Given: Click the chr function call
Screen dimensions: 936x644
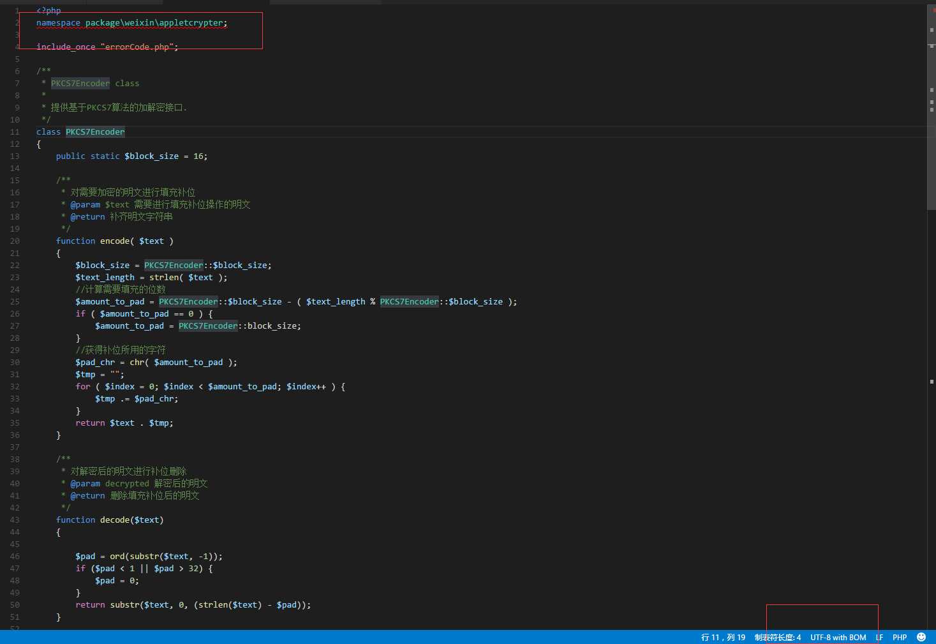Looking at the screenshot, I should 137,363.
